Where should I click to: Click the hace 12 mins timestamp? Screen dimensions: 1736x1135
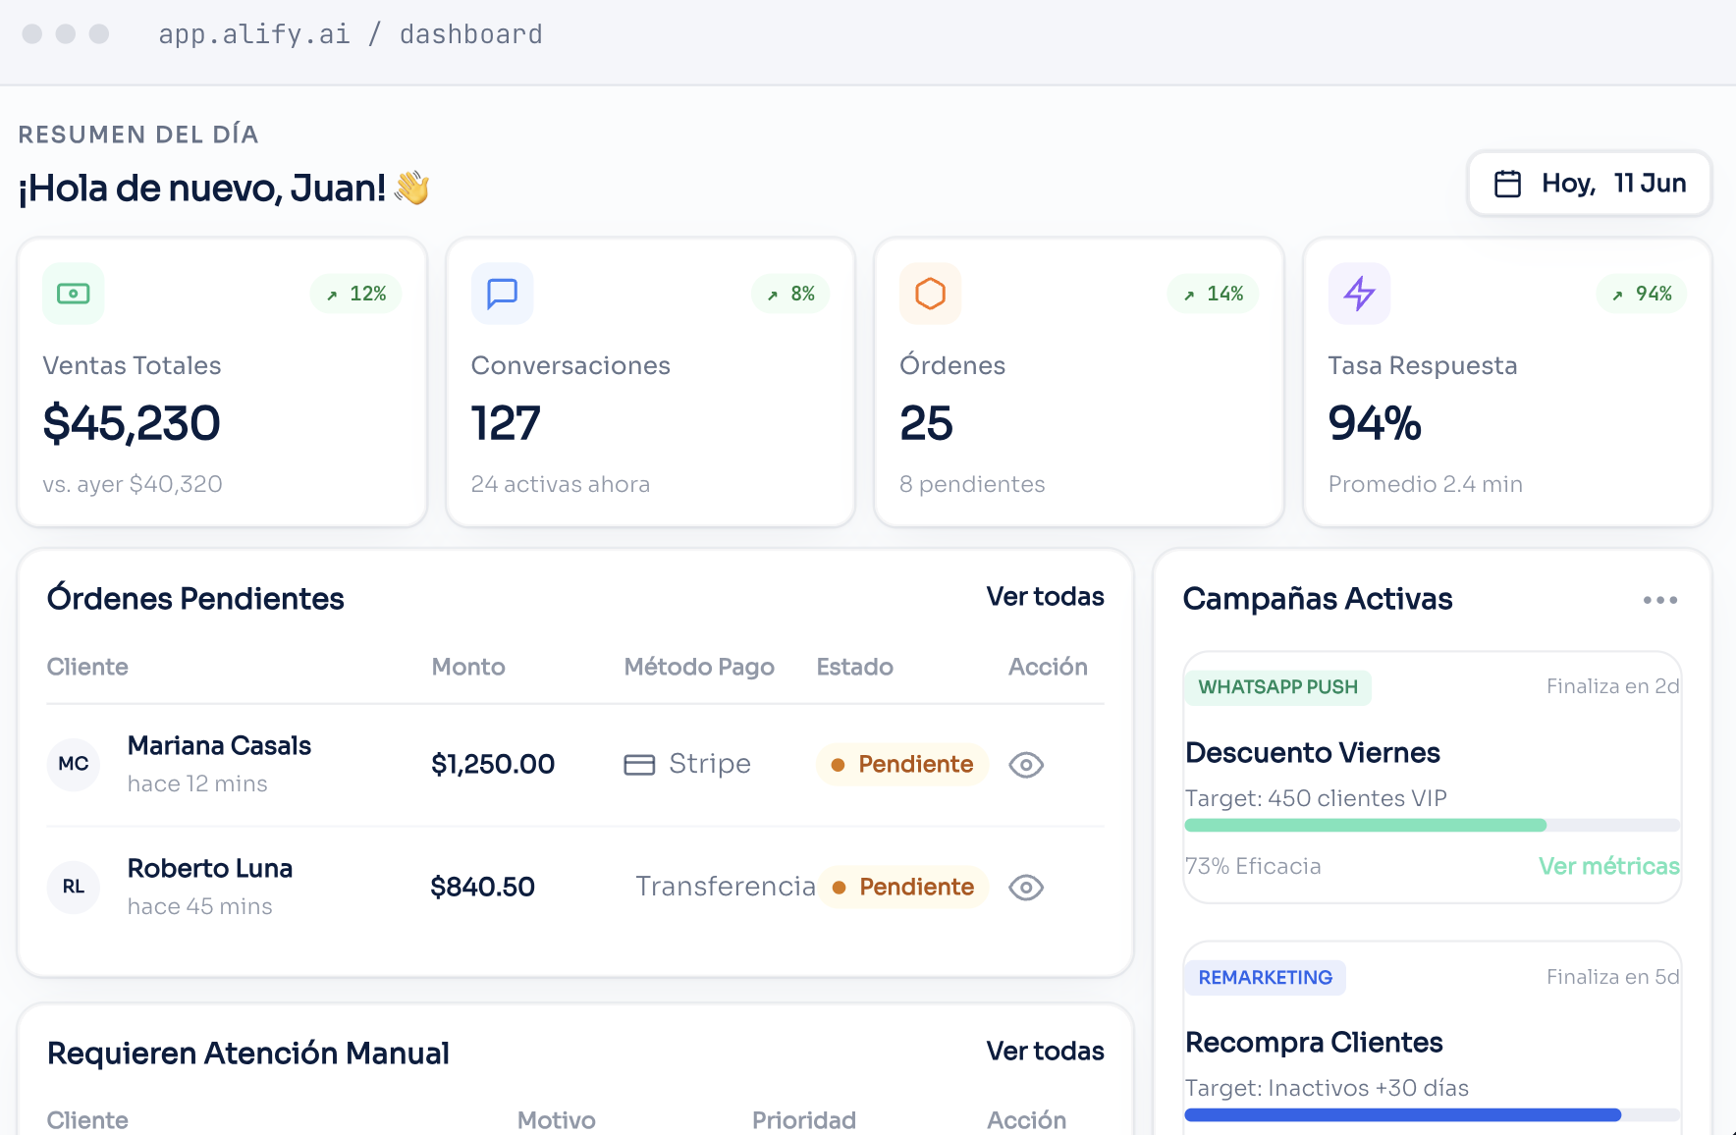(x=197, y=784)
